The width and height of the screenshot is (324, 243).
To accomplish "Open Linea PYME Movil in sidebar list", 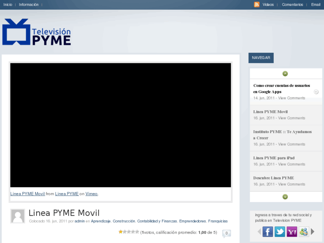I will tap(270, 111).
